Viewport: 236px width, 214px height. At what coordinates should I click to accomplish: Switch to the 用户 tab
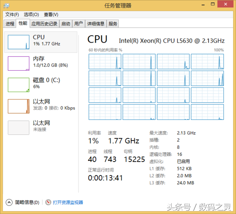point(79,24)
